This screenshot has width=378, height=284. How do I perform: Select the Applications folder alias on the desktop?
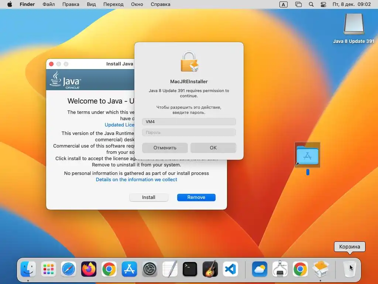click(x=307, y=155)
